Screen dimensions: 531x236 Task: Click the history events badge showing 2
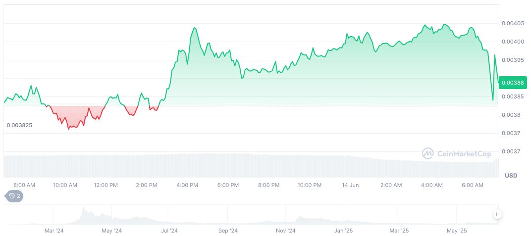pyautogui.click(x=14, y=196)
